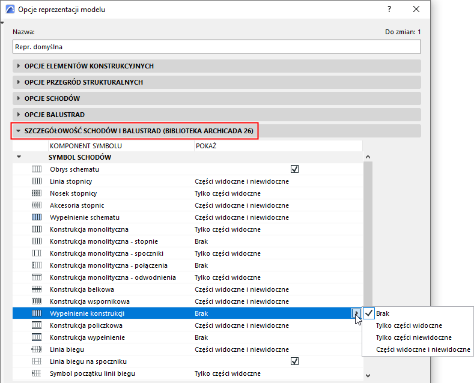Uncheck the Obrys schematu checkbox
This screenshot has height=383, width=474.
coord(294,169)
